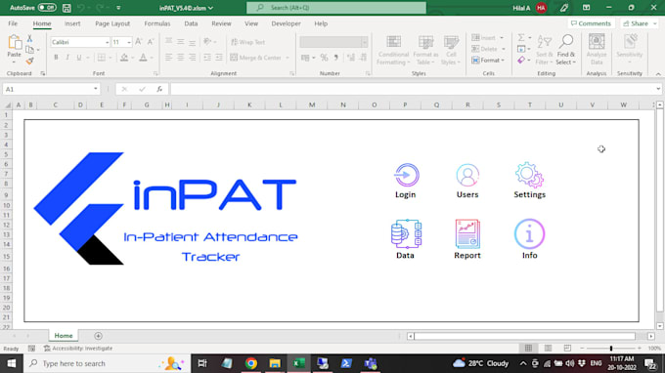The image size is (665, 373).
Task: Open the Info icon
Action: coord(529,233)
